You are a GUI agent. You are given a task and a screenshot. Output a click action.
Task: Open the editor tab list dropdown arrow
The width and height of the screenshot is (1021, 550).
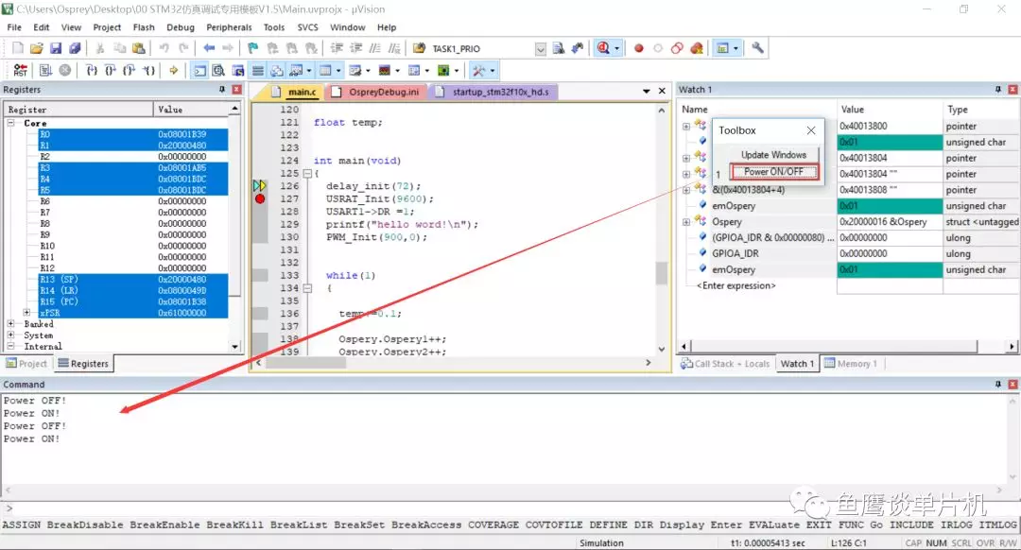point(646,91)
